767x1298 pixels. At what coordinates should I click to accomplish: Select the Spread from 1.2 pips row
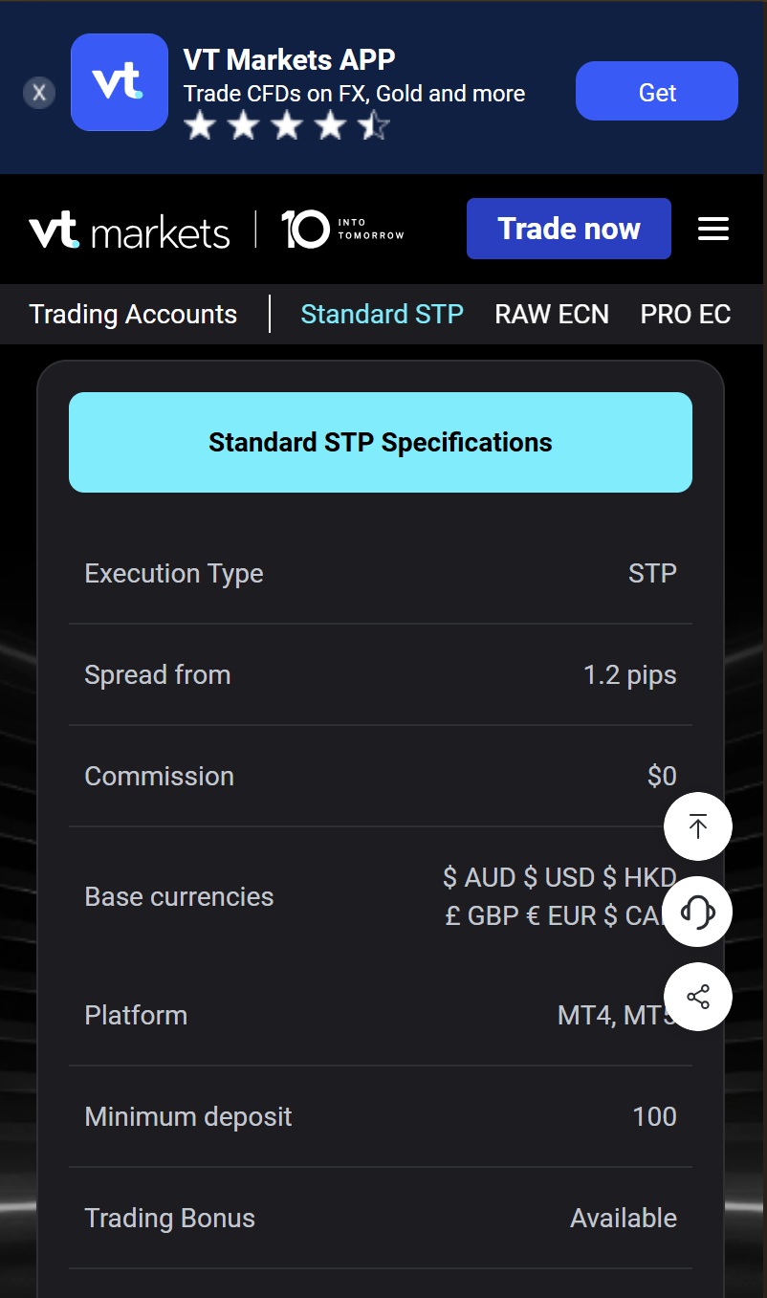[x=381, y=674]
